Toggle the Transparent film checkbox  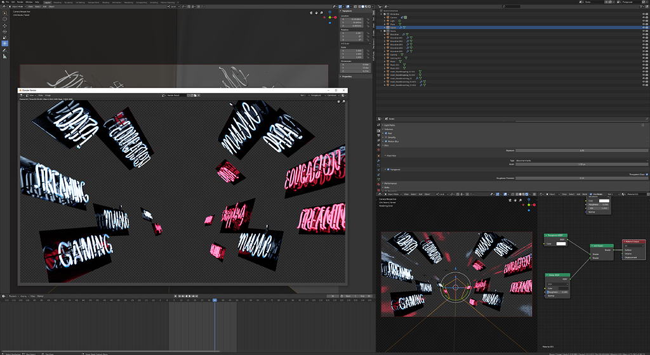pos(388,169)
